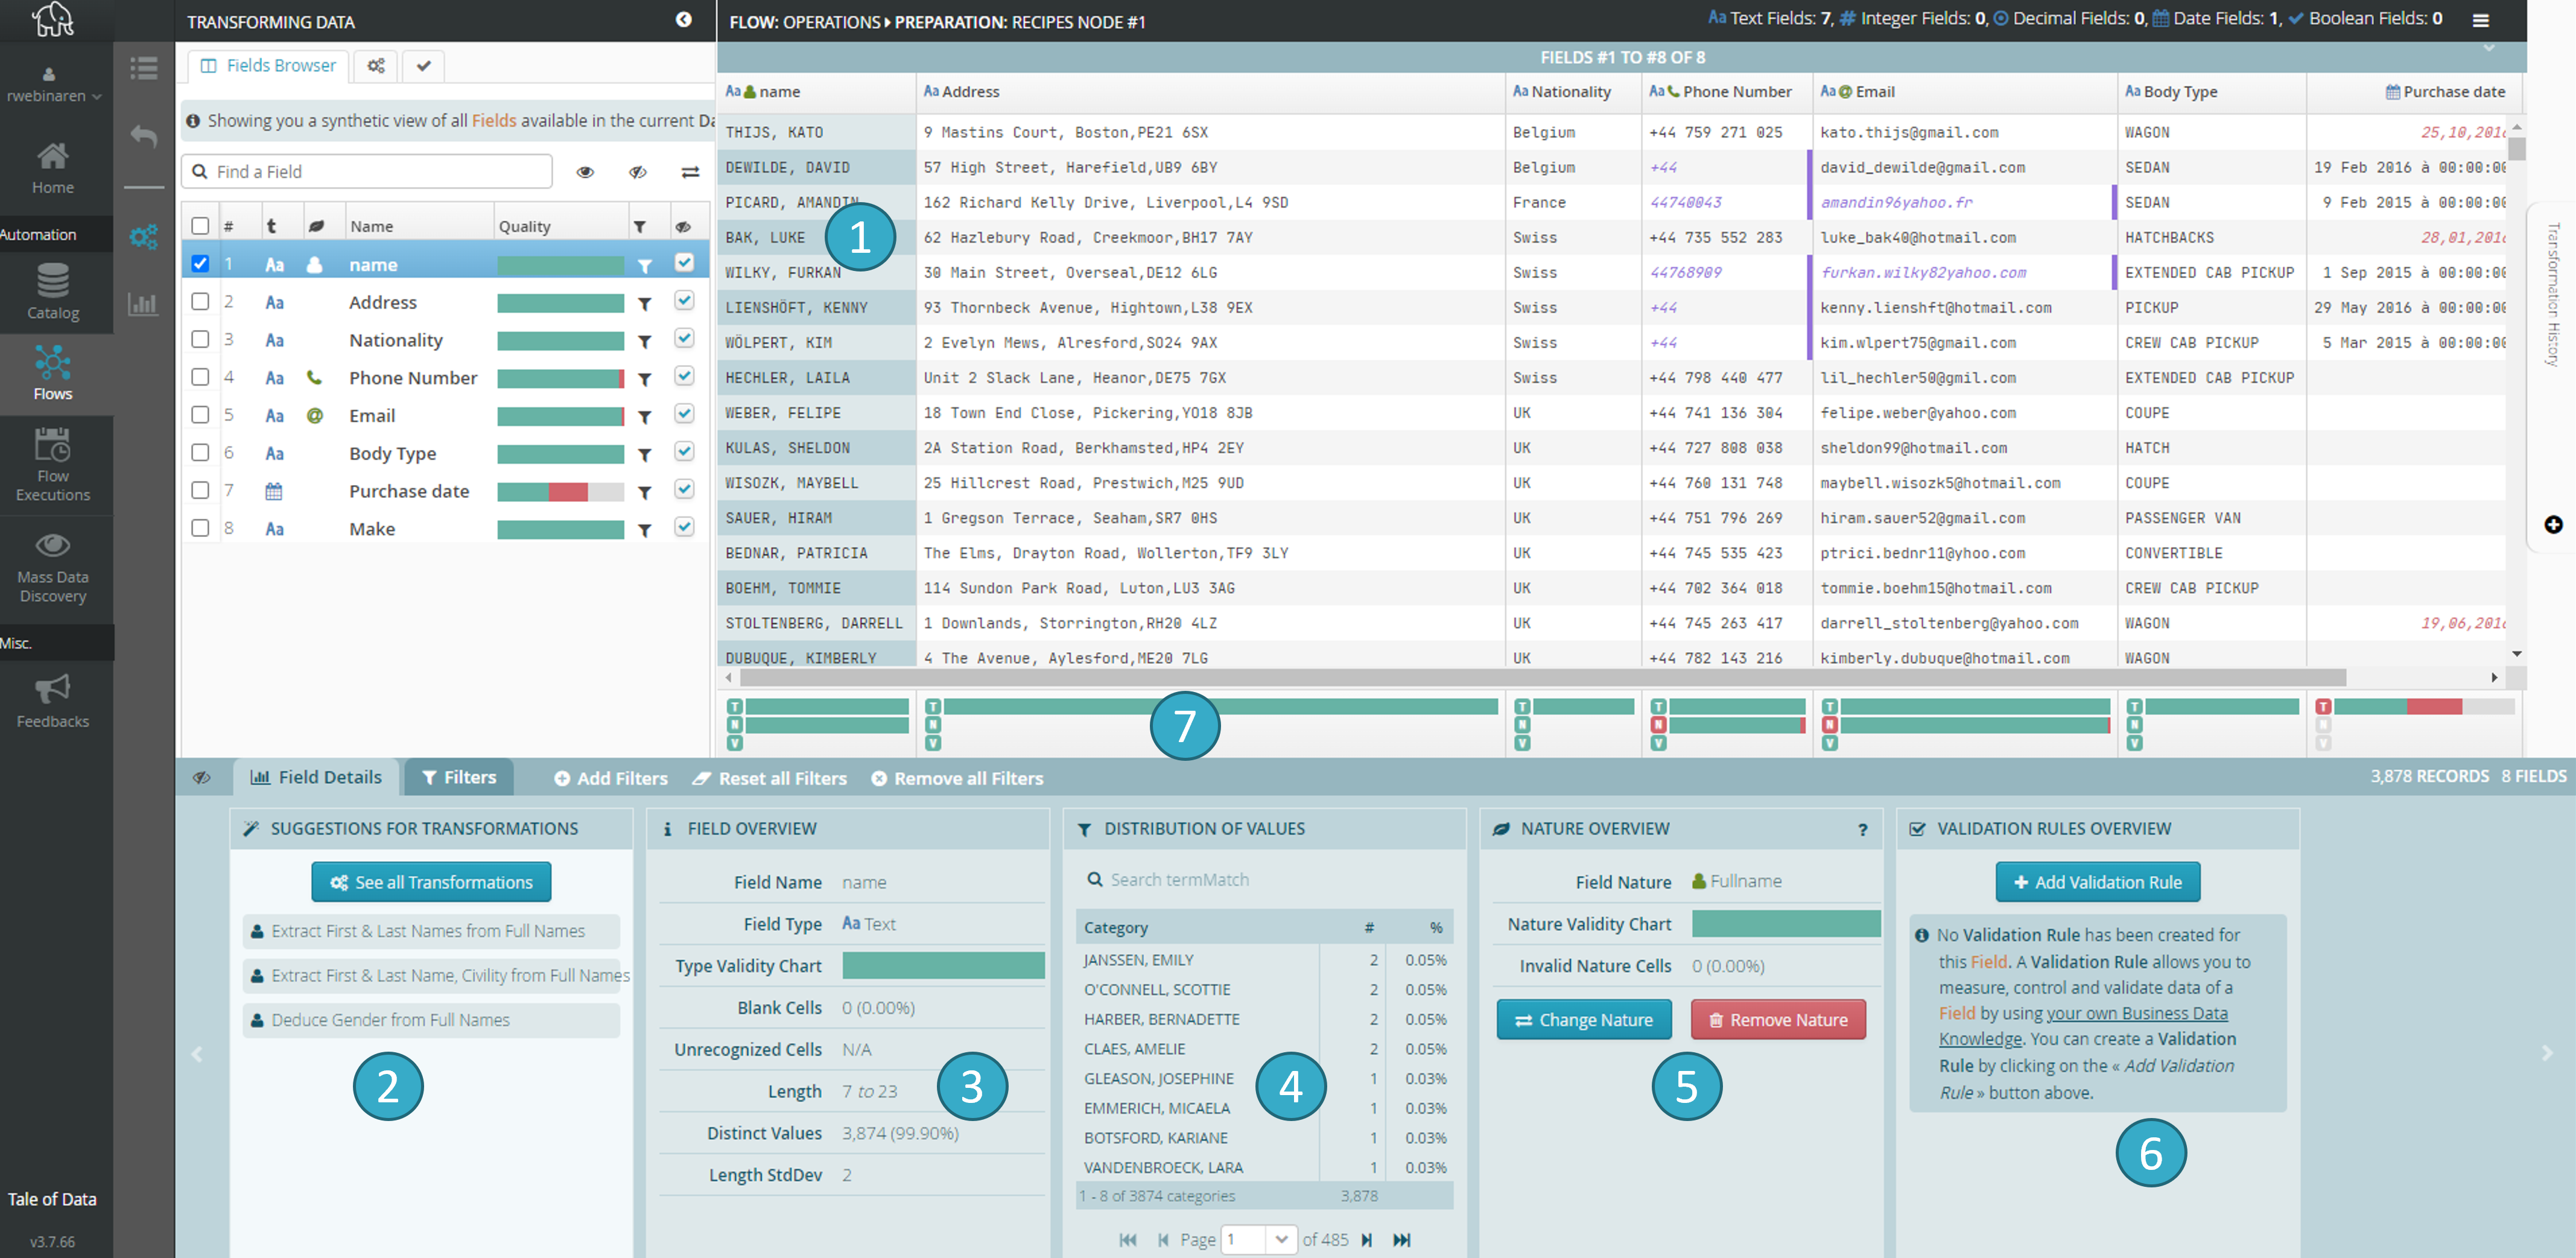Toggle the select-all fields checkbox
The image size is (2576, 1258).
point(200,226)
